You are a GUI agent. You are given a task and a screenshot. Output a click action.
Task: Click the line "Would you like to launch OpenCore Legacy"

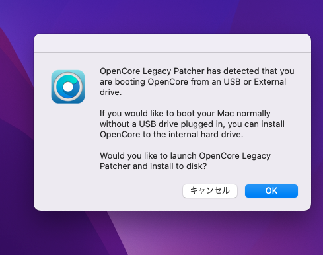tap(185, 156)
